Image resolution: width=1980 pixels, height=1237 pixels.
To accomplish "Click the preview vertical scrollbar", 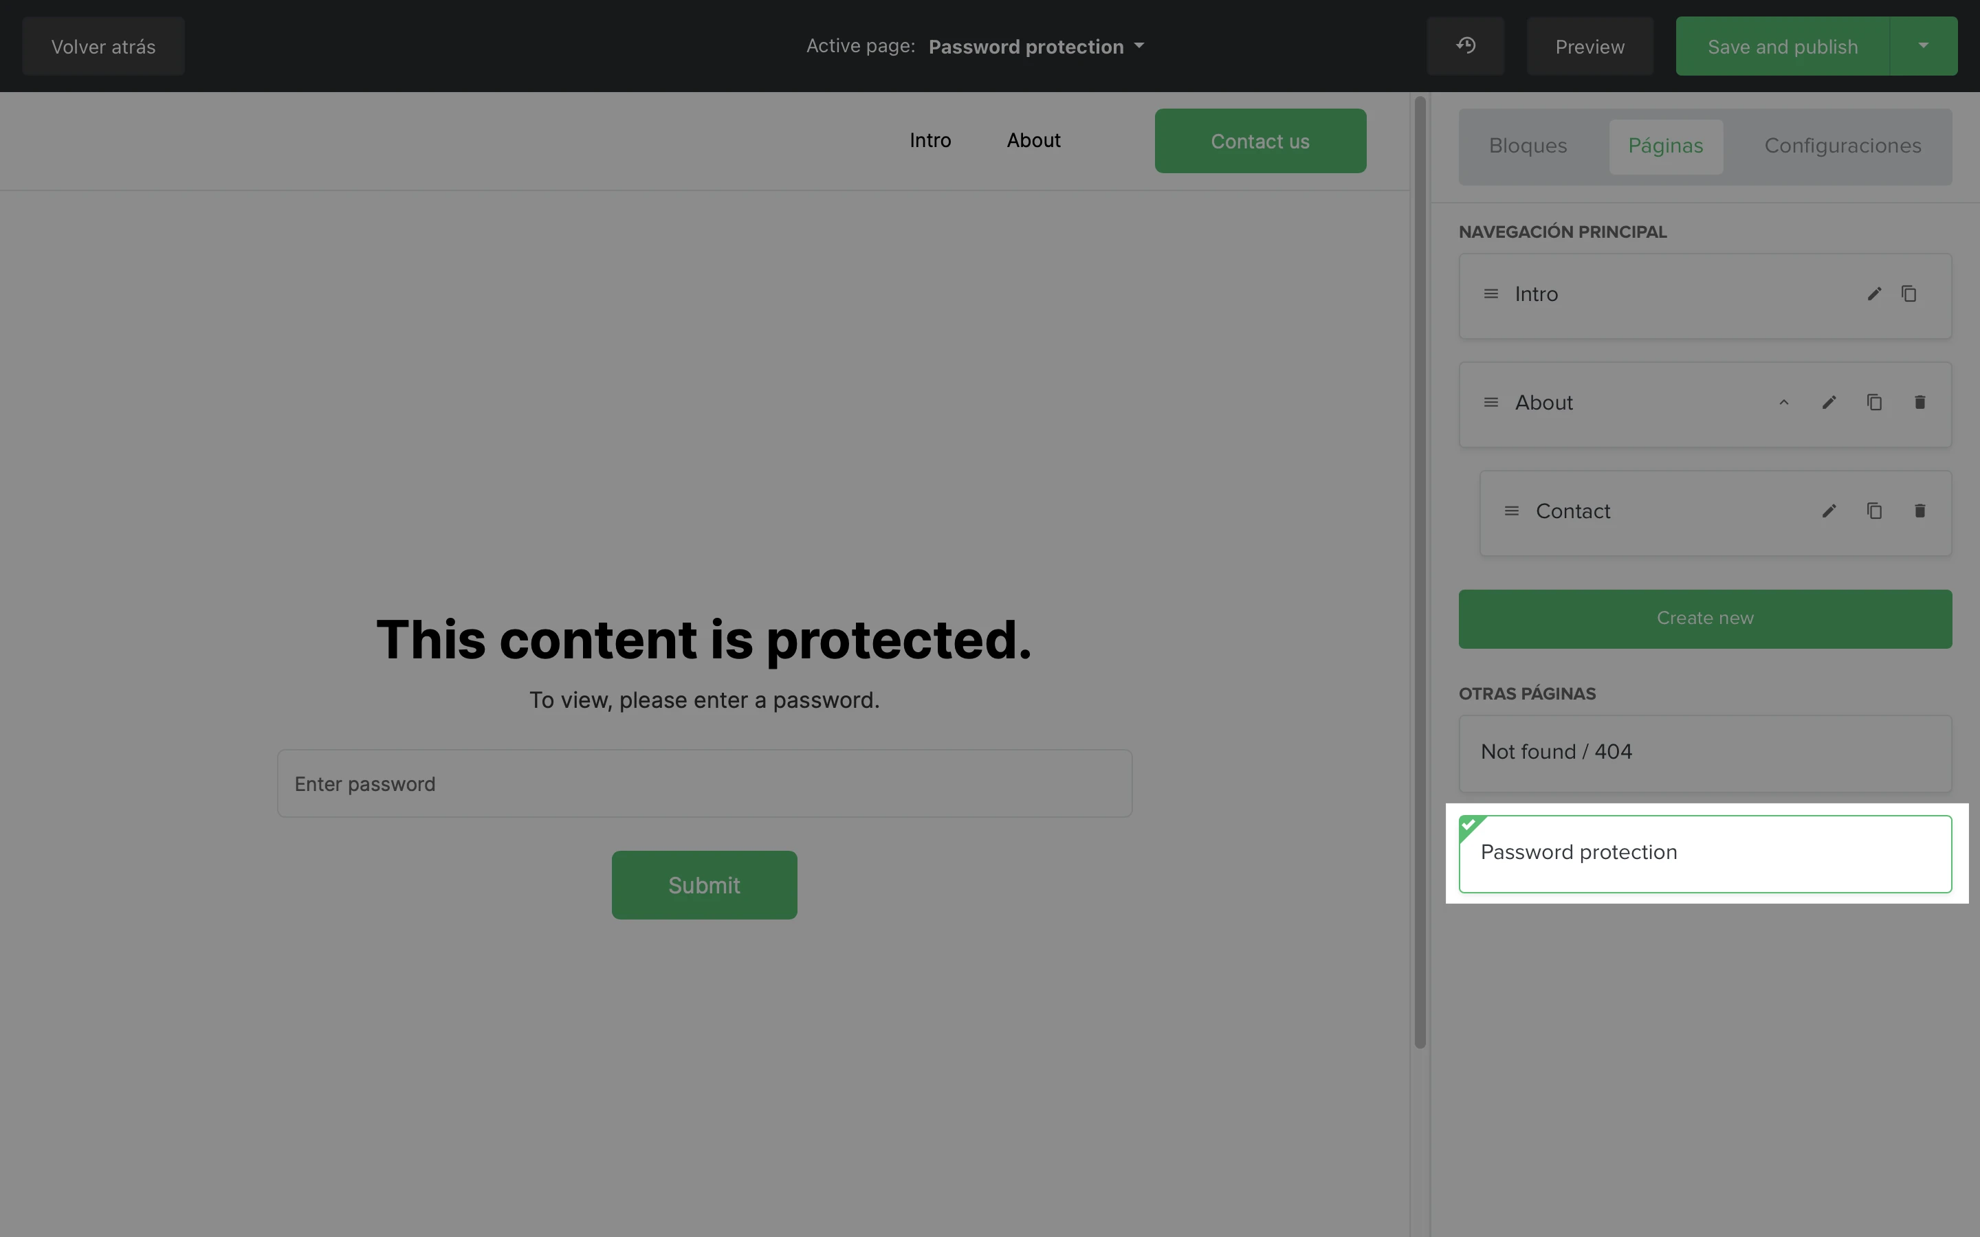I will coord(1420,572).
